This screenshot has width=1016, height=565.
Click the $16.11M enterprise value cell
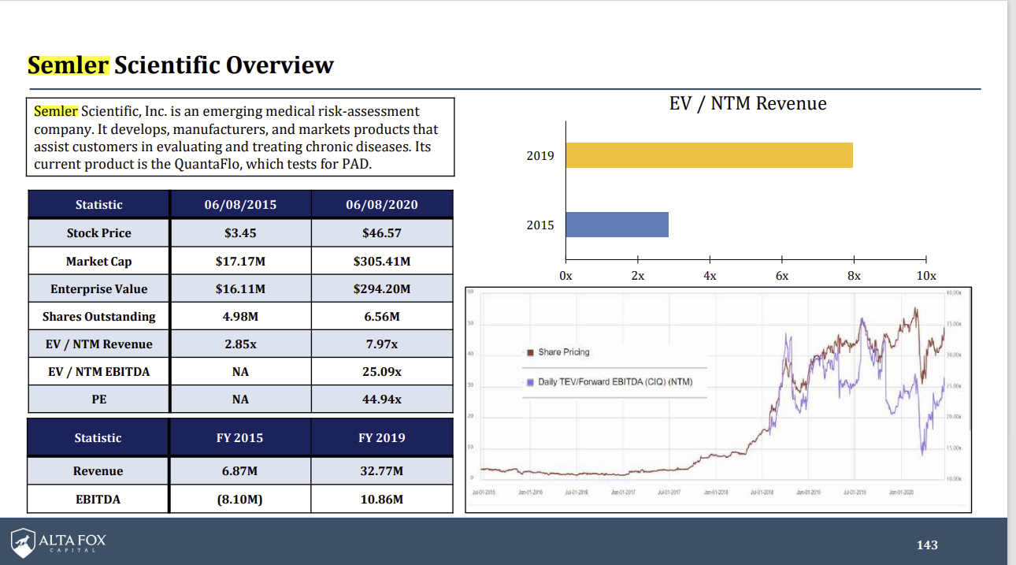(240, 288)
